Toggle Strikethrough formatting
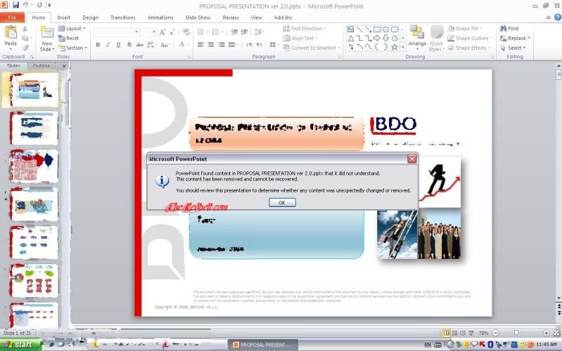562x351 pixels. [x=140, y=45]
